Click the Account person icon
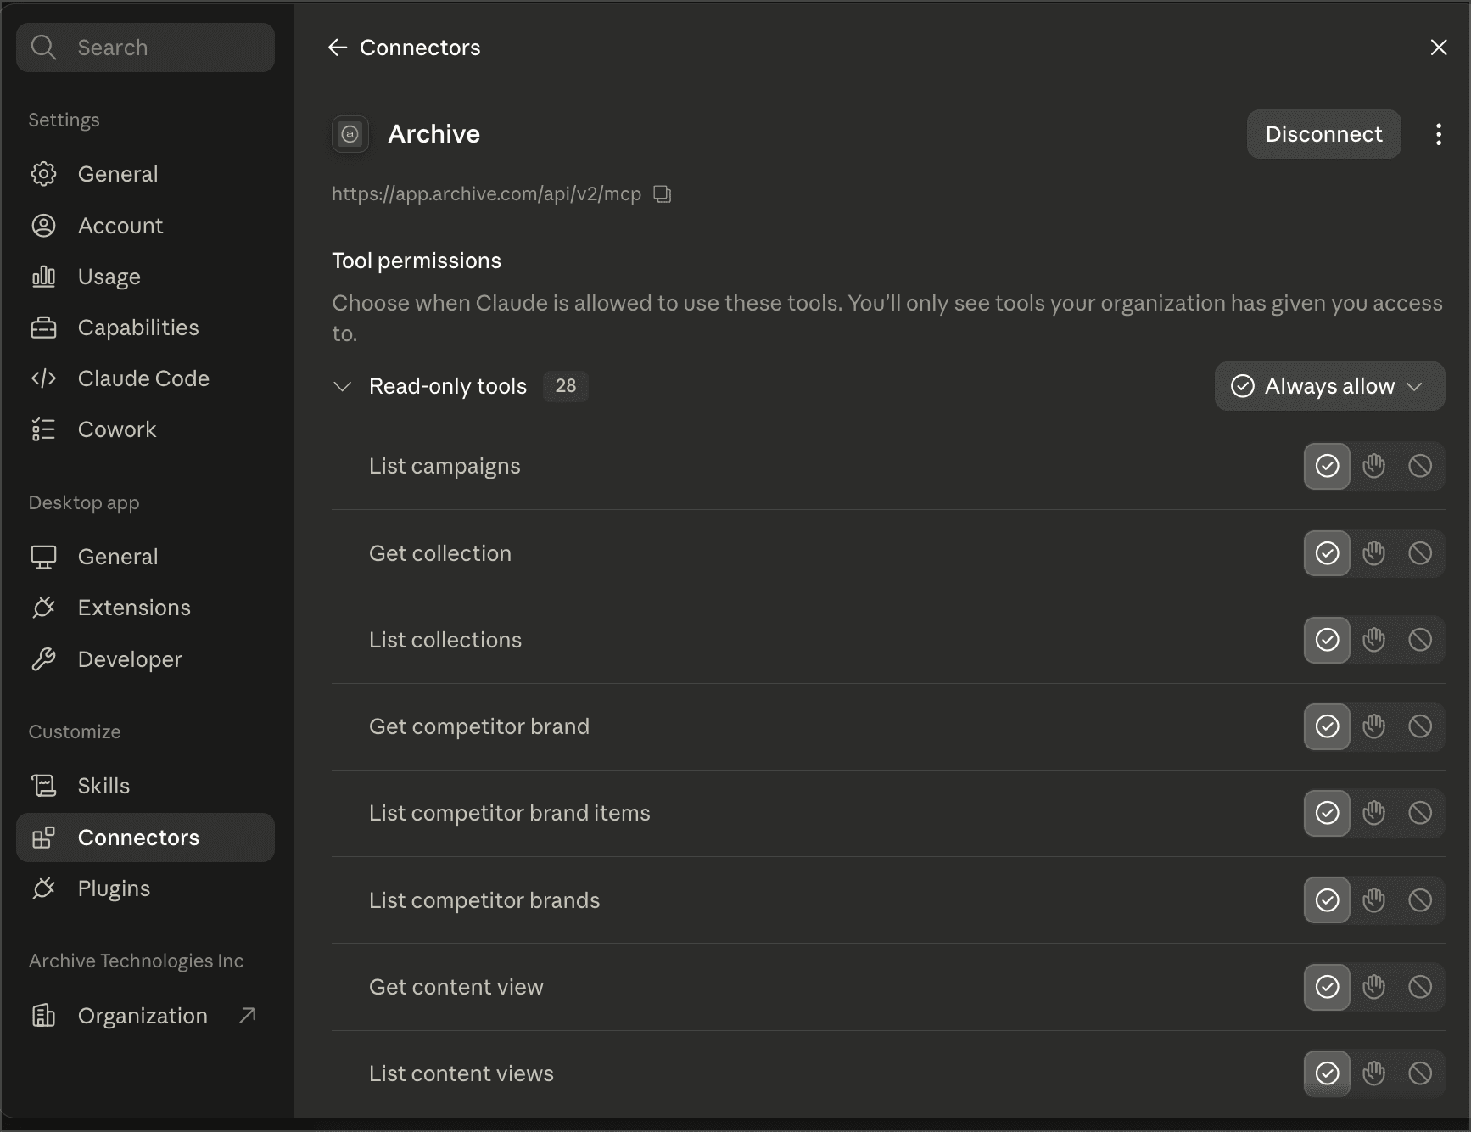 pos(43,226)
